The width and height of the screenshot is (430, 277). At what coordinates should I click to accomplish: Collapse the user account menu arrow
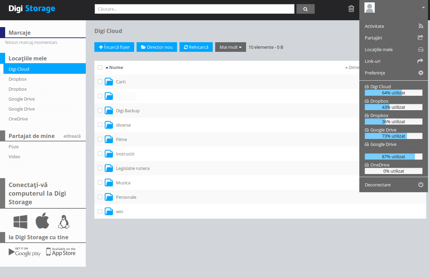[x=423, y=8]
